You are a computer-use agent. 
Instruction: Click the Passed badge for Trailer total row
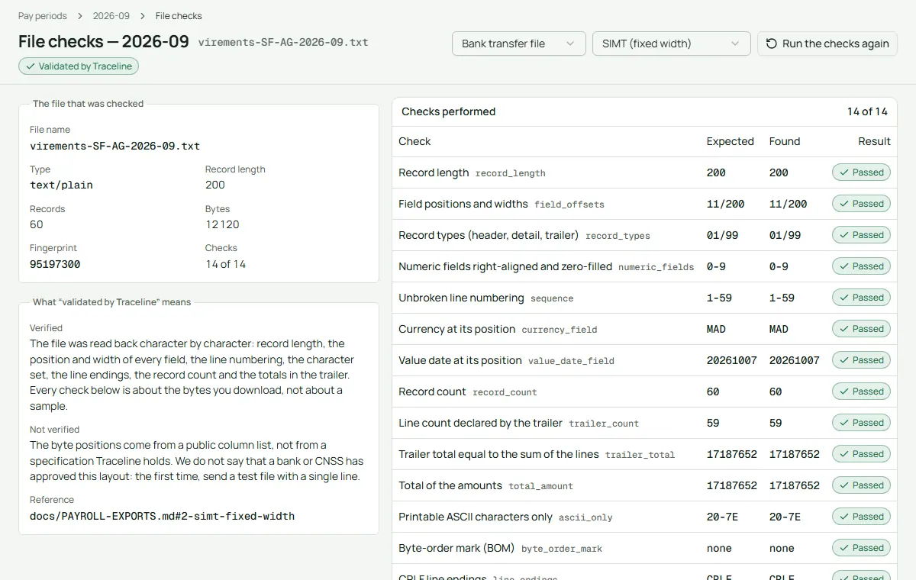pos(861,454)
